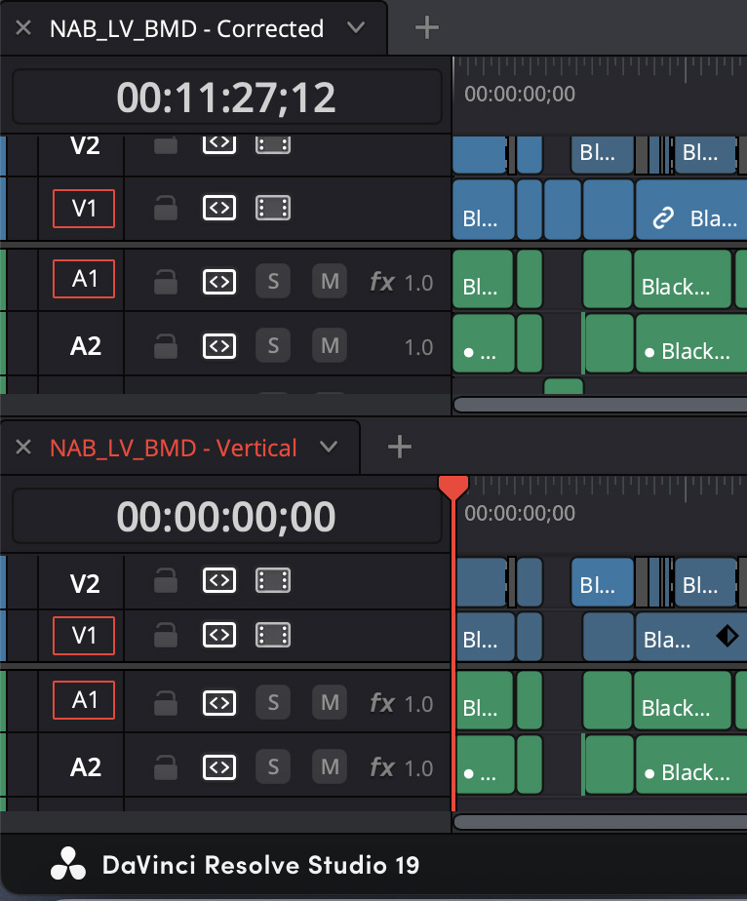Solo track A1 in Vertical timeline

click(273, 702)
